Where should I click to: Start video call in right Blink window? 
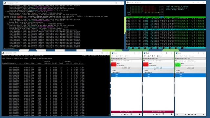point(189,114)
